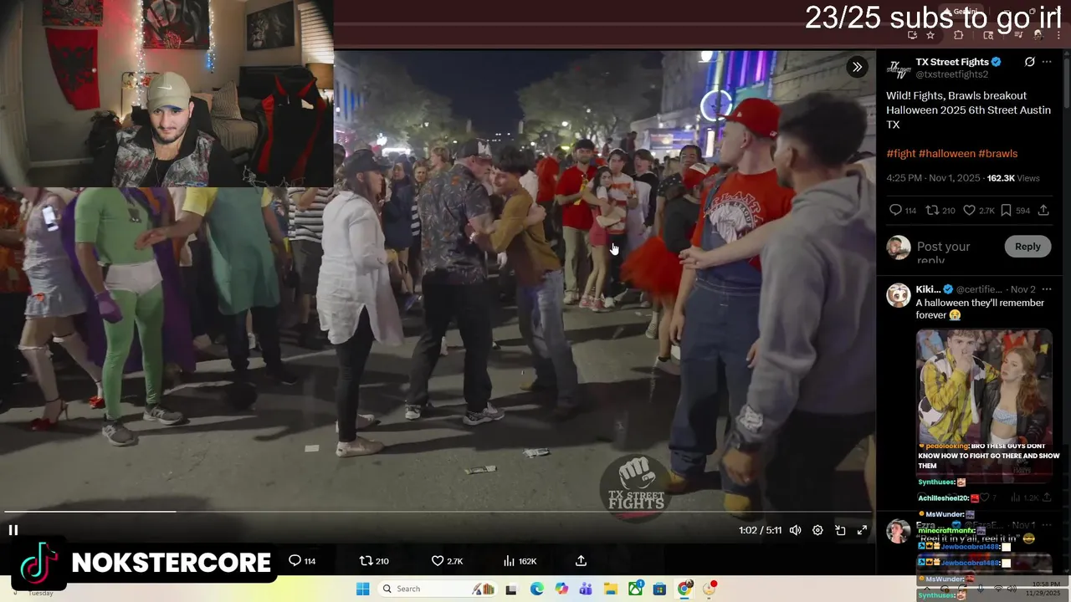1071x602 pixels.
Task: Open the @txstreetfights2 handle
Action: [951, 74]
